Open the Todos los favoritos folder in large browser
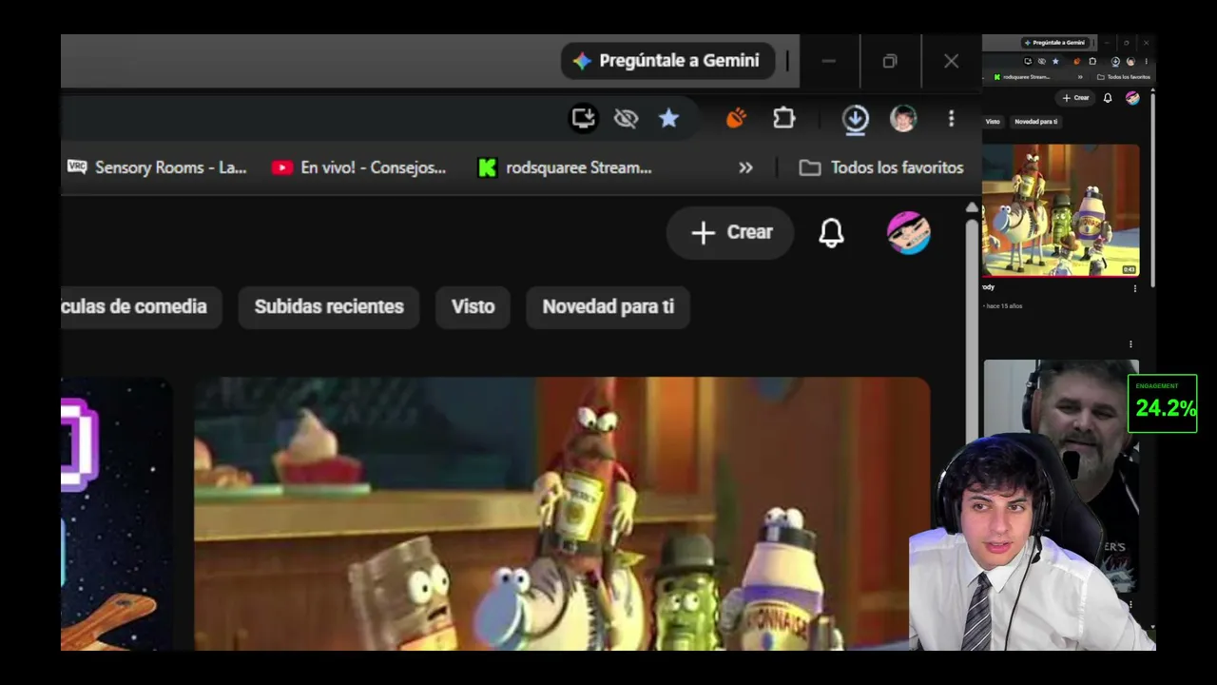This screenshot has height=685, width=1217. [x=881, y=167]
